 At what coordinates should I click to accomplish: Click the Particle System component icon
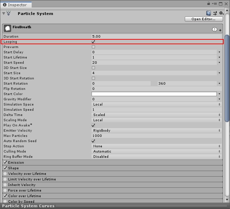(x=9, y=13)
